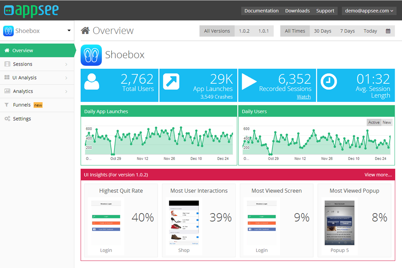
Task: Open the Most Viewed Popup 5 screenshot
Action: [339, 223]
